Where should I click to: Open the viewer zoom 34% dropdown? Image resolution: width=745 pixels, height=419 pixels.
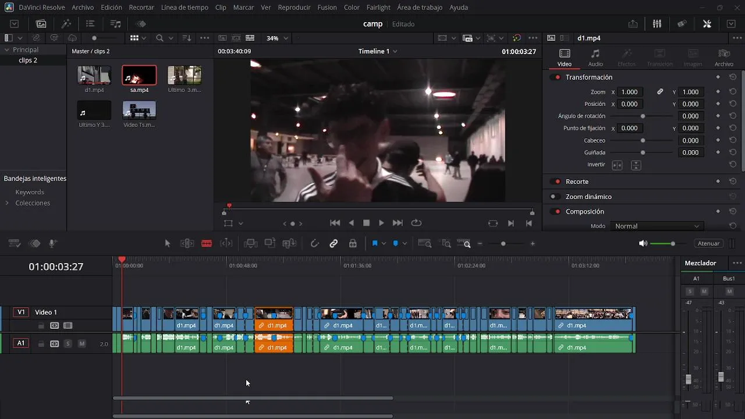click(x=277, y=38)
